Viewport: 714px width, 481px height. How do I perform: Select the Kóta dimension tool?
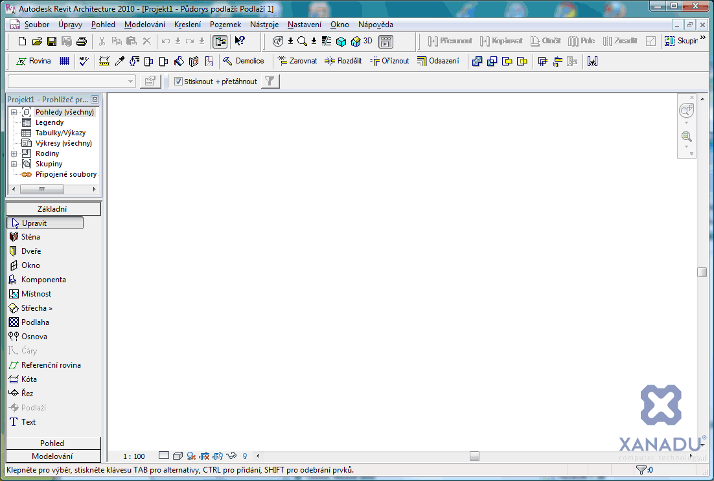[x=23, y=379]
